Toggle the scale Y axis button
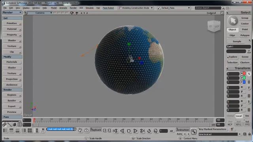The image size is (253, 142). click(x=243, y=78)
